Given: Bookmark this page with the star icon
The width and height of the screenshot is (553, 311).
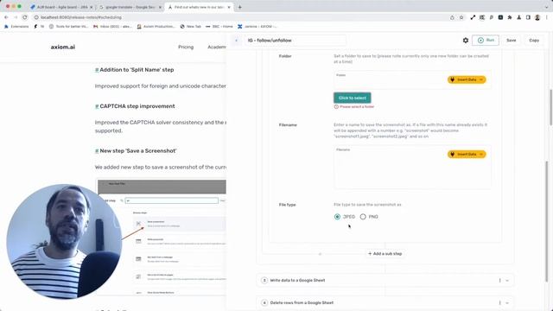Looking at the screenshot, I should pos(461,17).
